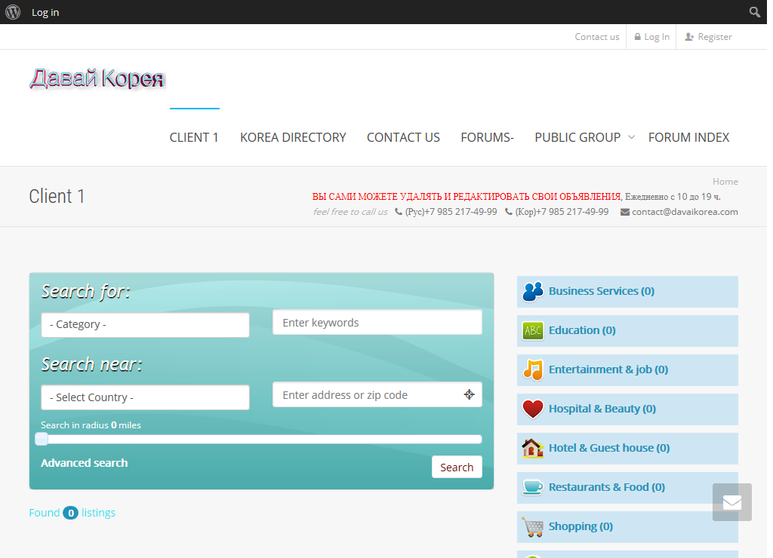The image size is (773, 558).
Task: Click the Business Services people icon
Action: tap(533, 291)
